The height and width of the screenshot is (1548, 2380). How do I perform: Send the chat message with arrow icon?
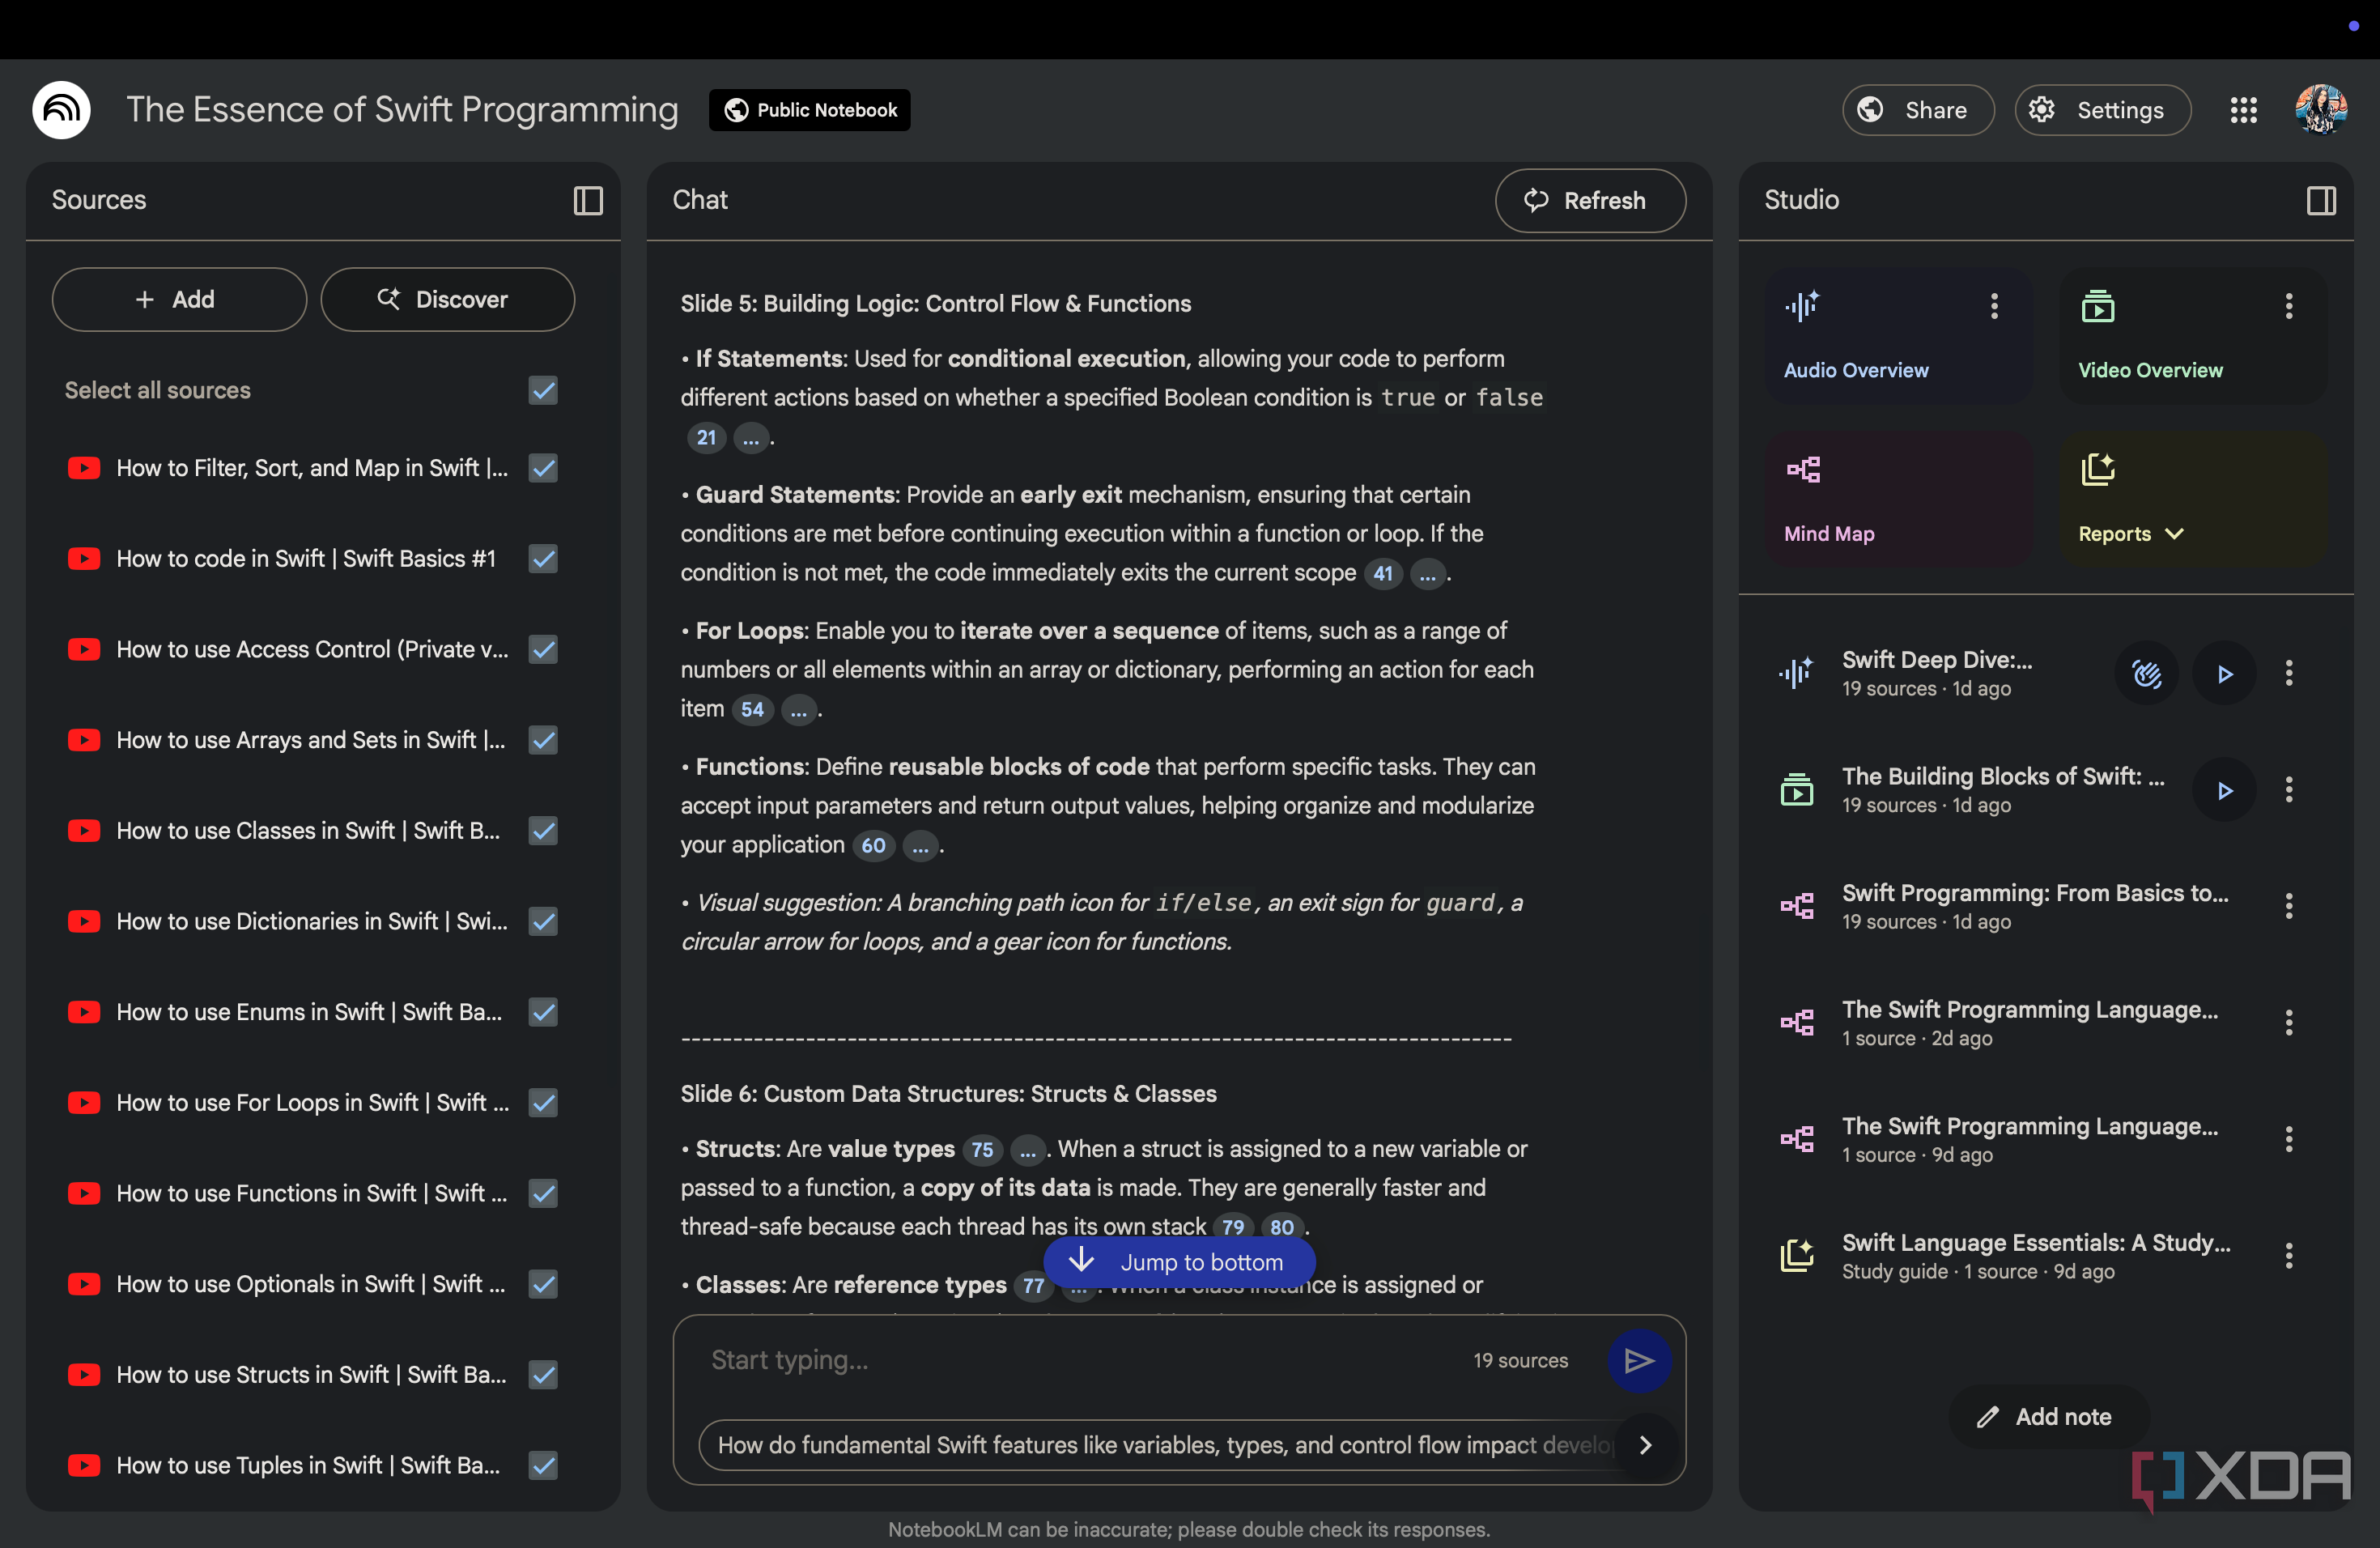pos(1639,1360)
